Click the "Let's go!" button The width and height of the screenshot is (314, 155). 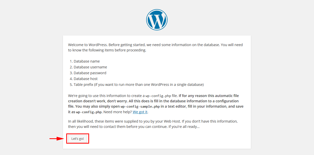point(77,139)
